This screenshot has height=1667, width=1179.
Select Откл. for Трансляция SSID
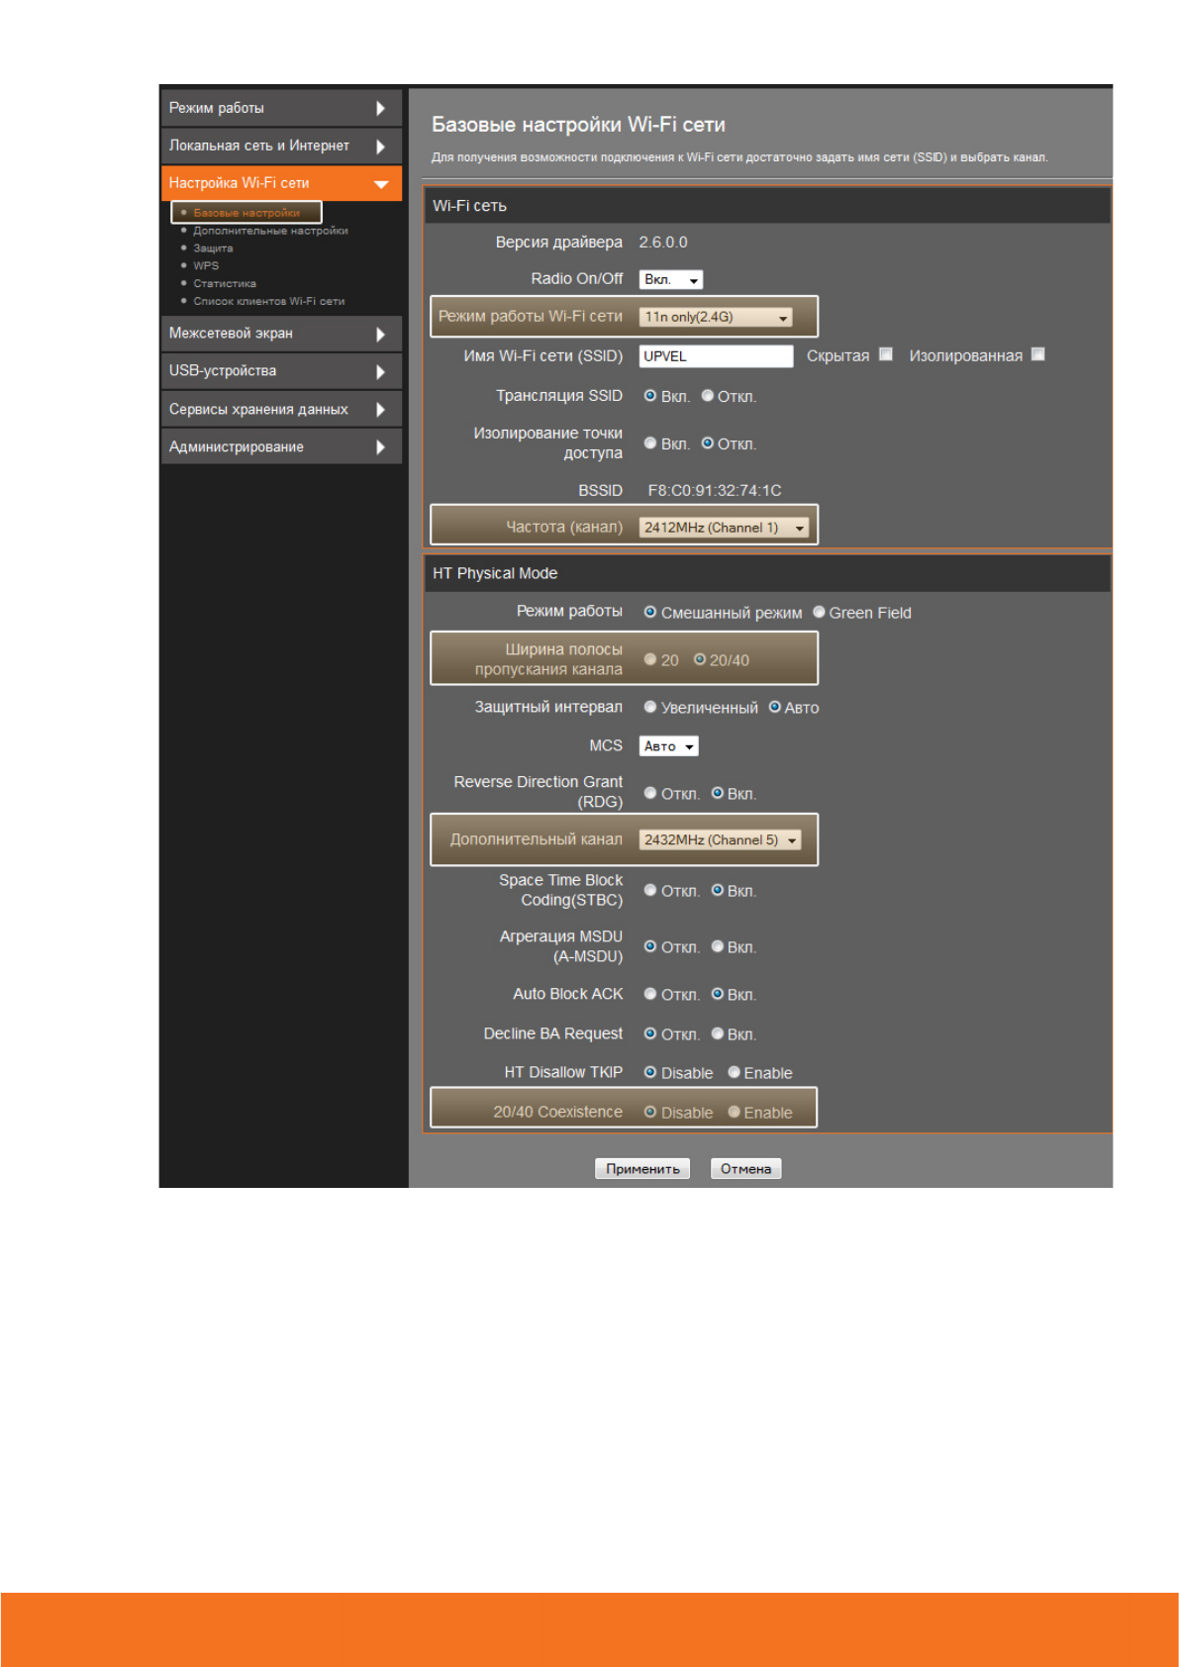(708, 396)
